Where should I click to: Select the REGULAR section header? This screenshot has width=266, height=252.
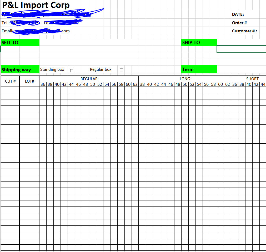click(89, 79)
